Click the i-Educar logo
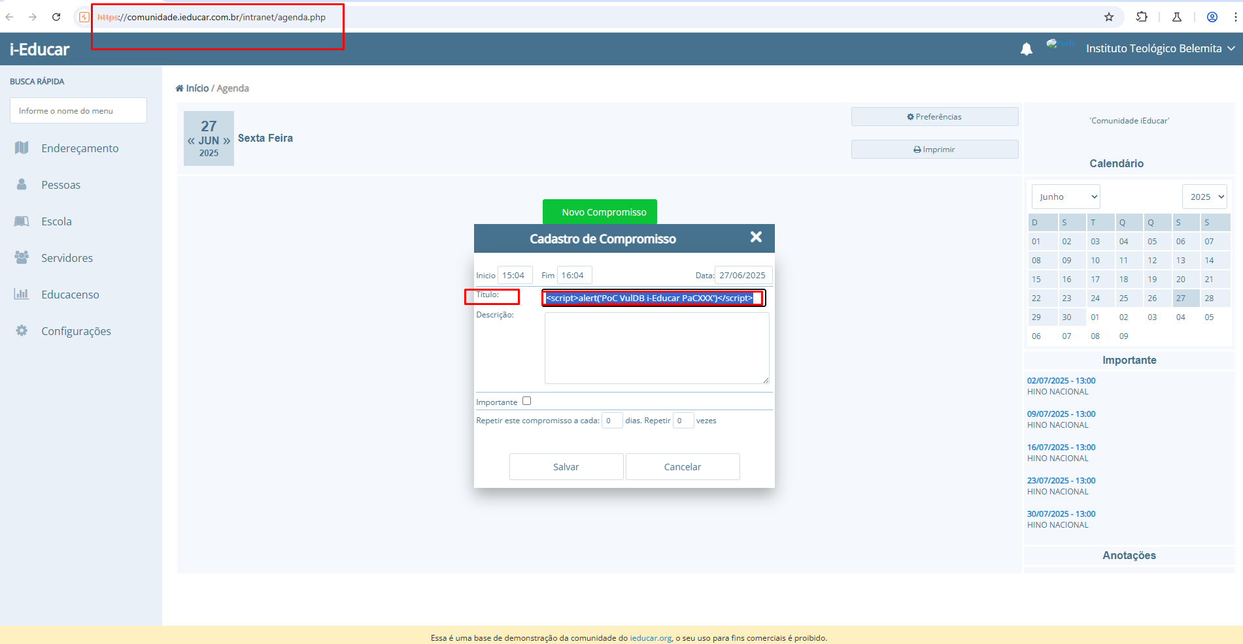The height and width of the screenshot is (644, 1243). tap(39, 49)
